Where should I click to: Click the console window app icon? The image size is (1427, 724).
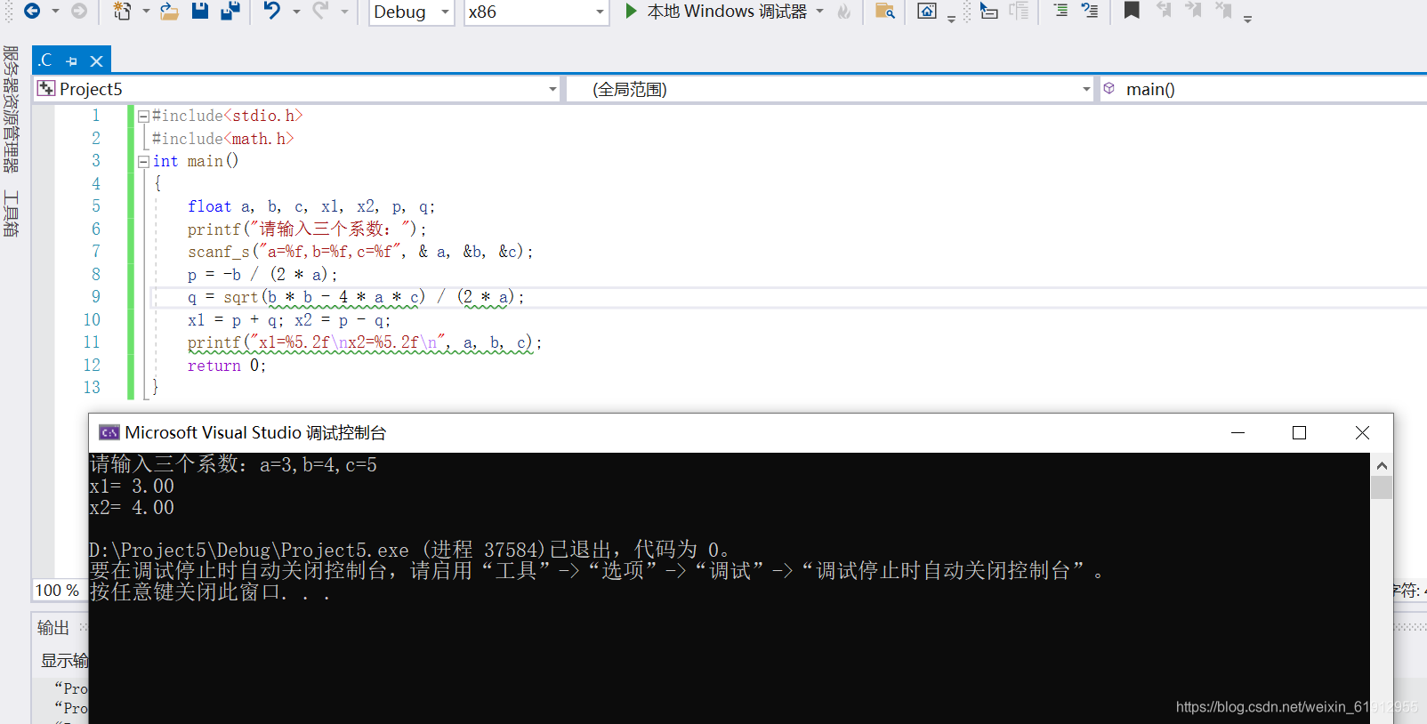(x=109, y=433)
